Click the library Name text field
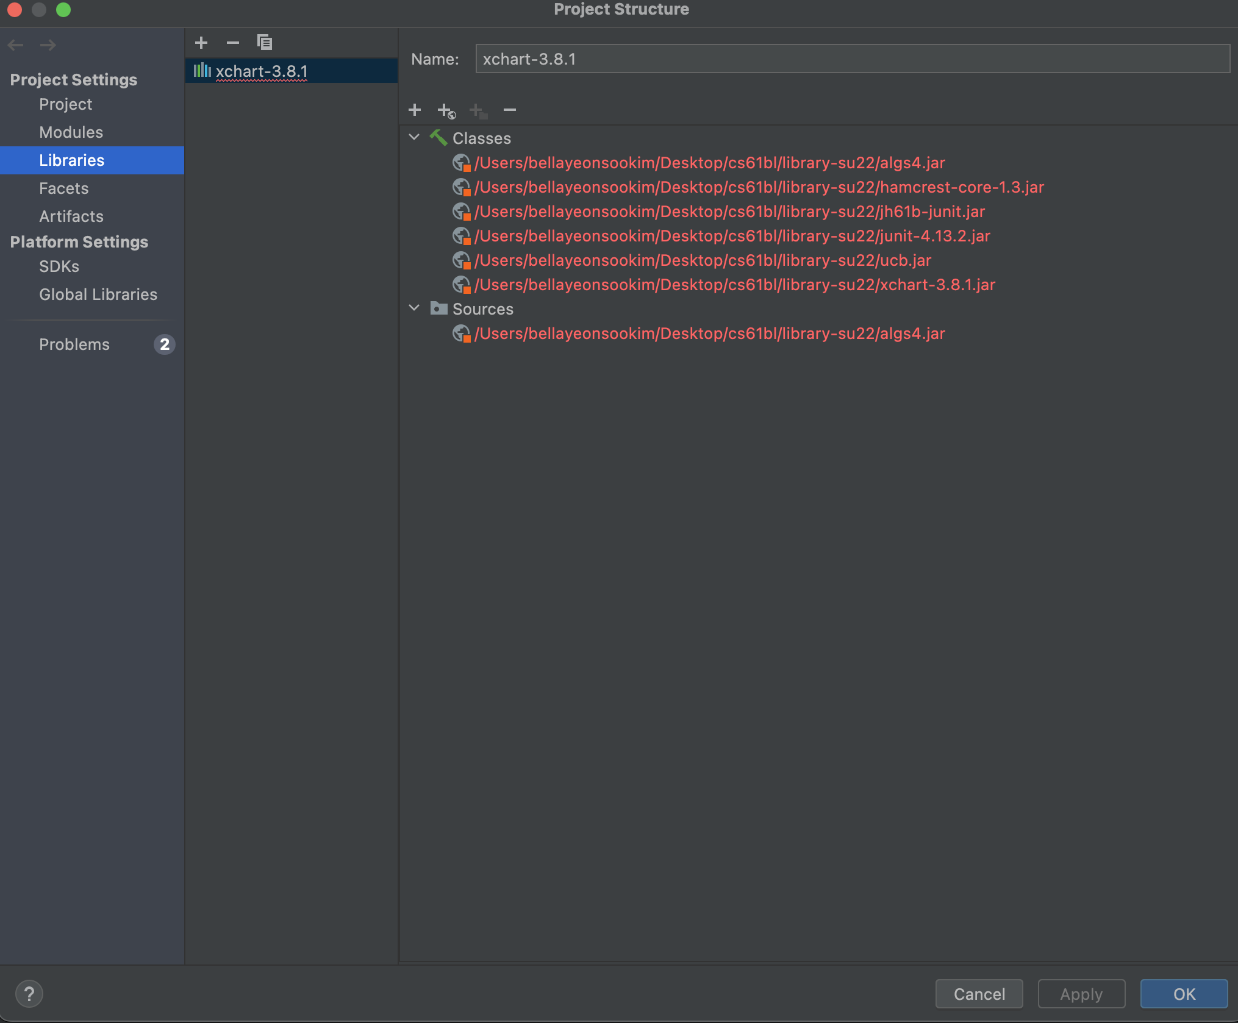This screenshot has width=1238, height=1023. [x=851, y=59]
